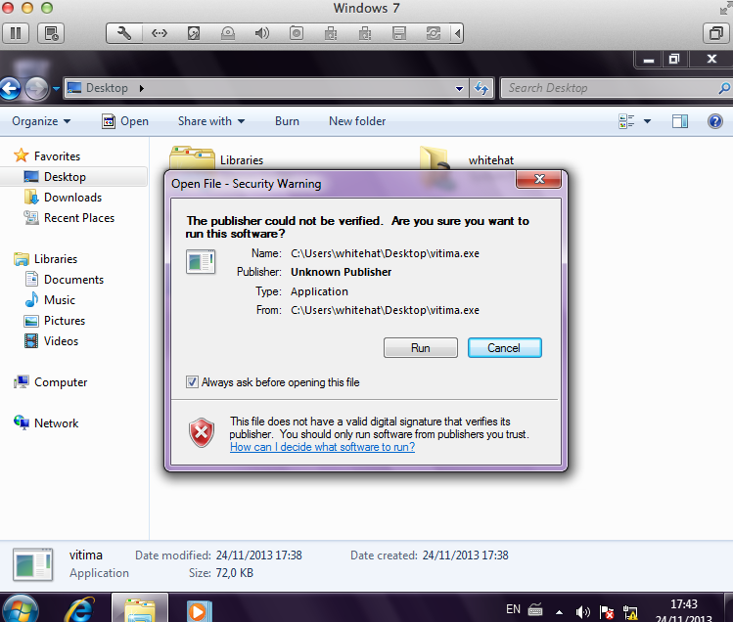Click the sync/sharing device icon
This screenshot has width=733, height=622.
(x=434, y=33)
